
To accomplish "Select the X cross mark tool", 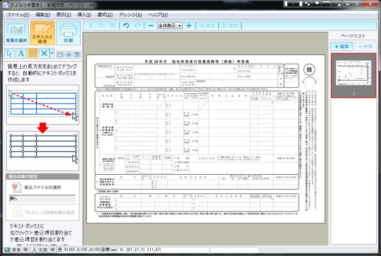I will [x=44, y=53].
